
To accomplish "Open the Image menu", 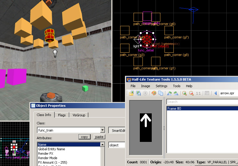I will [145, 86].
